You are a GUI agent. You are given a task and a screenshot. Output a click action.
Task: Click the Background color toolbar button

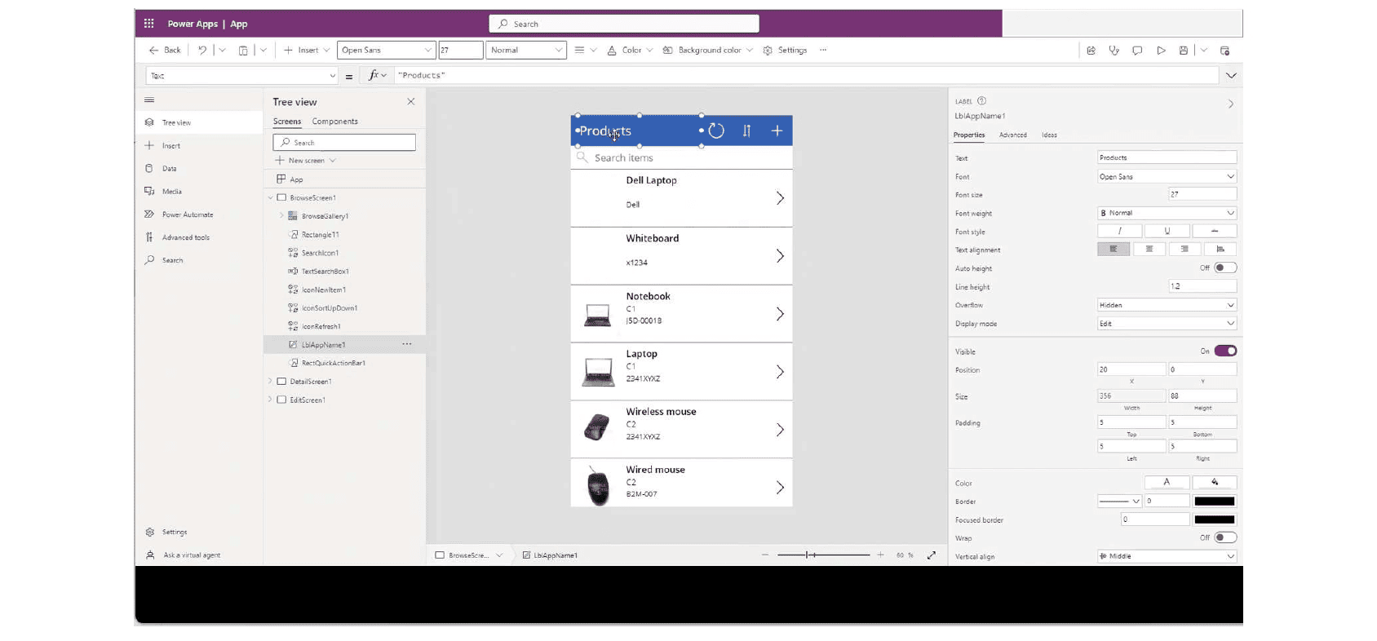coord(707,50)
